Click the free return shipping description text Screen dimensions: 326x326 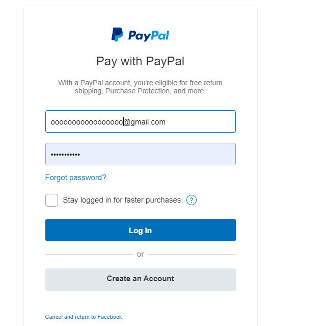click(141, 87)
